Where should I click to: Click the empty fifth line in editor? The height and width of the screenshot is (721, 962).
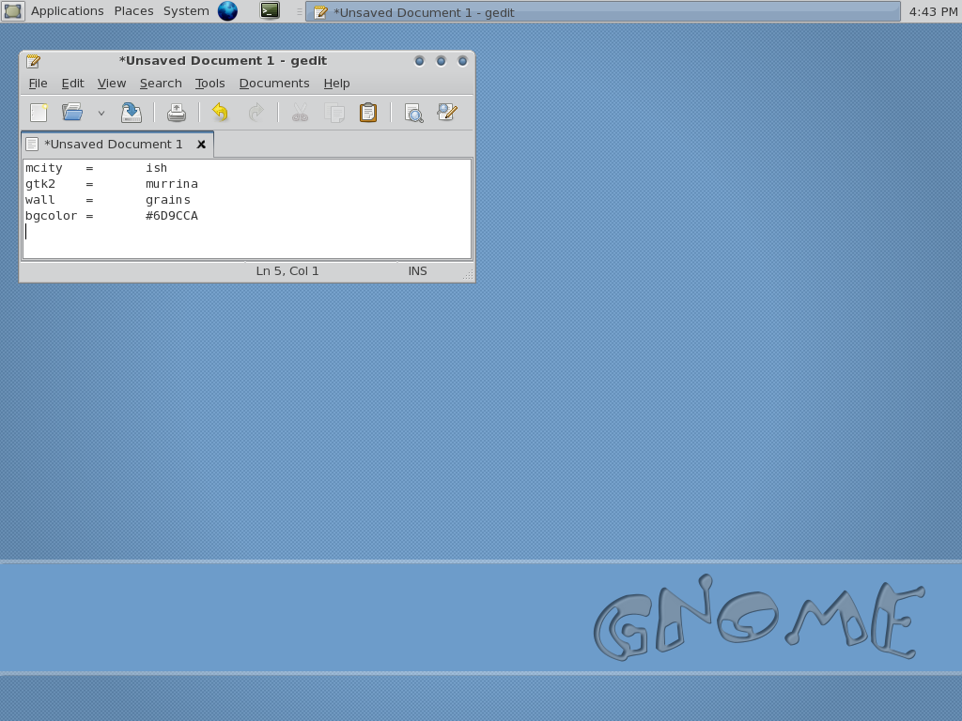pos(247,232)
